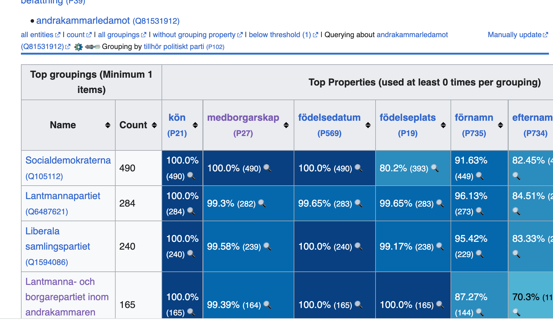Click the kön (P21) property header link
The width and height of the screenshot is (553, 322).
(177, 118)
